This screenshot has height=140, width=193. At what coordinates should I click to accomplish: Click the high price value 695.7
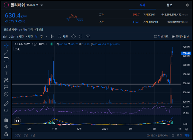136,15
